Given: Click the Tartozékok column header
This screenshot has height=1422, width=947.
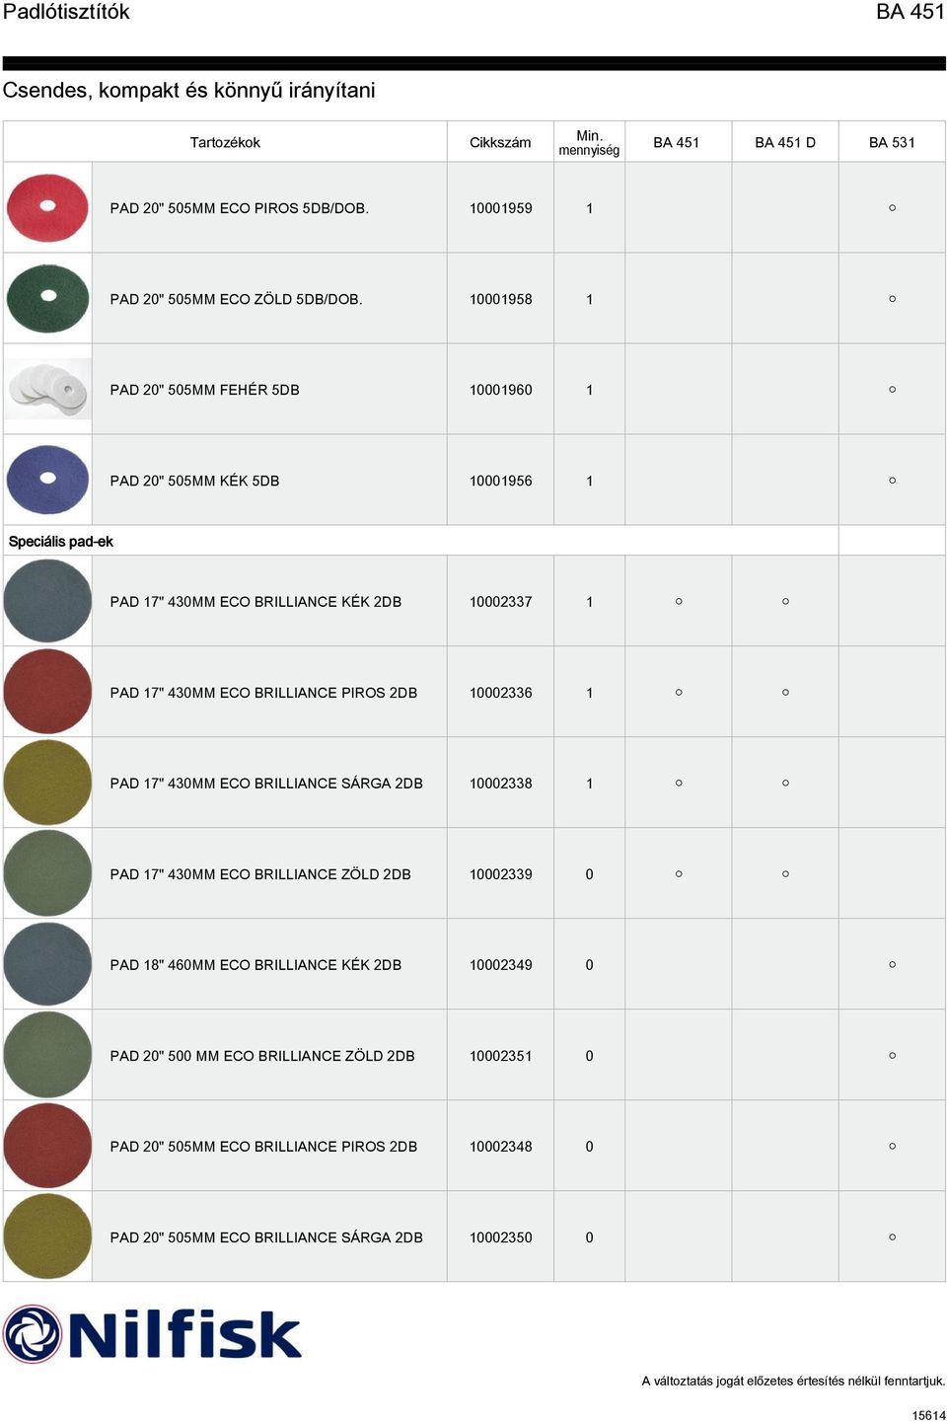Looking at the screenshot, I should 225,142.
